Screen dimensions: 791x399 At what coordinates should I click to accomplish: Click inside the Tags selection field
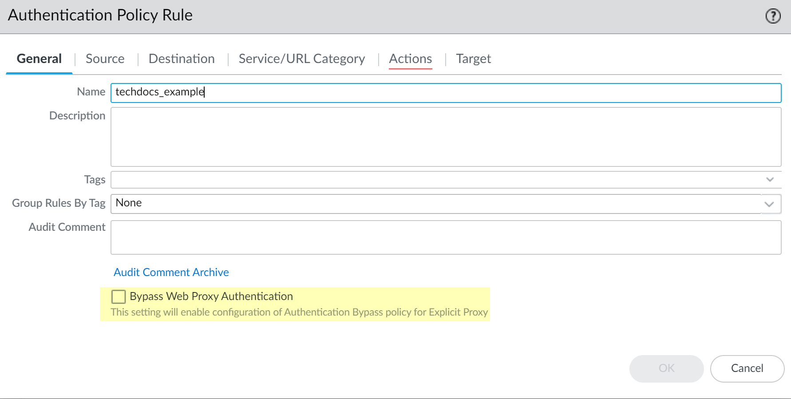pos(435,180)
